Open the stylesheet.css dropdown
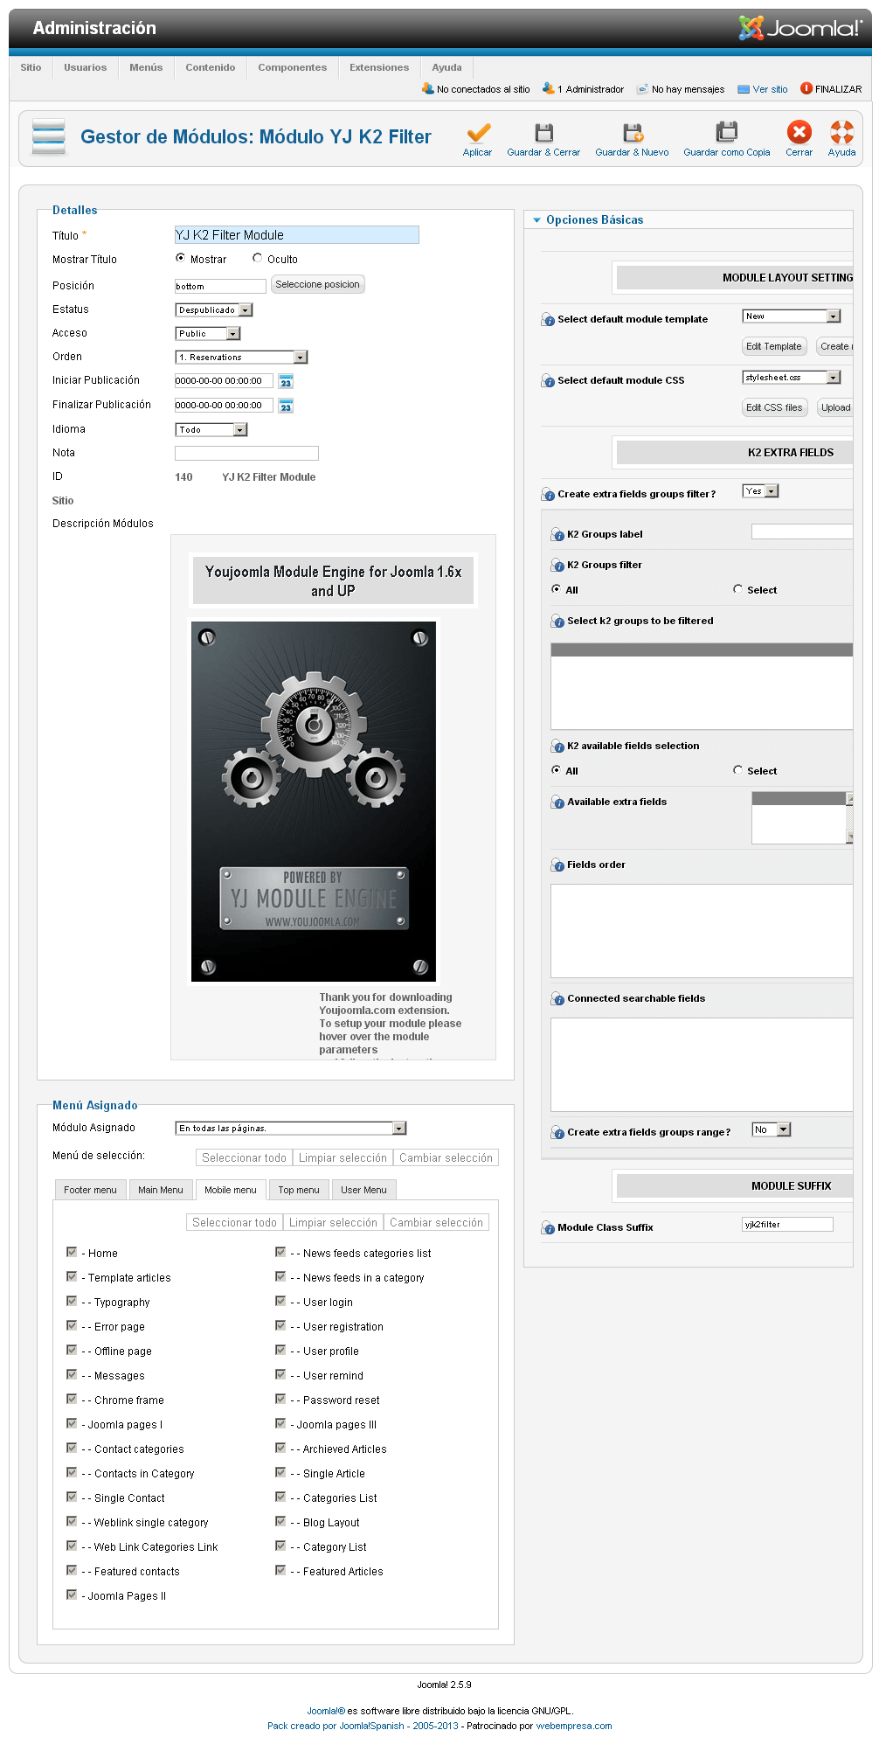This screenshot has width=879, height=1751. click(x=792, y=378)
